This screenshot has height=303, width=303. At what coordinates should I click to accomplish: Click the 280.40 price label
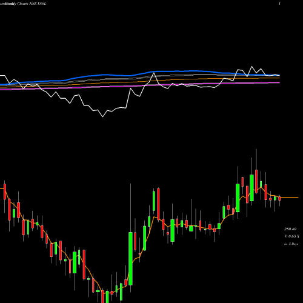point(290,229)
